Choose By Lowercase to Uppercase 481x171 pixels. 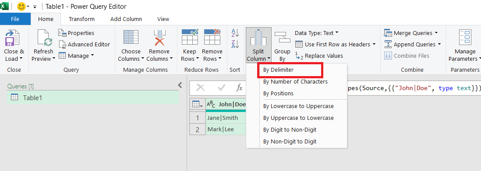pyautogui.click(x=298, y=106)
